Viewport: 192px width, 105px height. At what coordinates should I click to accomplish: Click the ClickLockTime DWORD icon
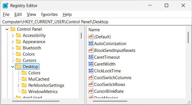click(91, 71)
